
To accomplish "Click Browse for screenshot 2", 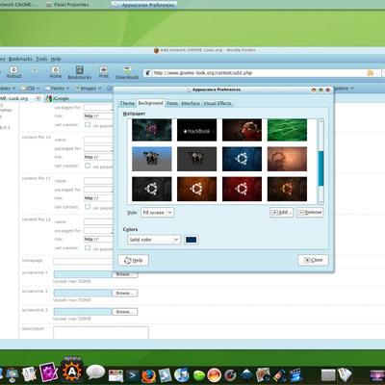I will [x=125, y=293].
